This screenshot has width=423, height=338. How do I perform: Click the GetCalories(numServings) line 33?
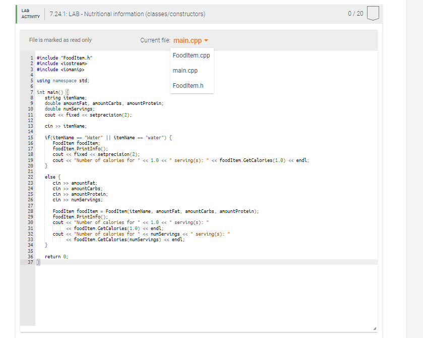coord(126,240)
